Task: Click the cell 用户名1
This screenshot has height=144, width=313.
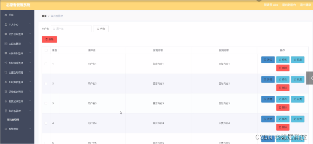Action: (x=92, y=64)
